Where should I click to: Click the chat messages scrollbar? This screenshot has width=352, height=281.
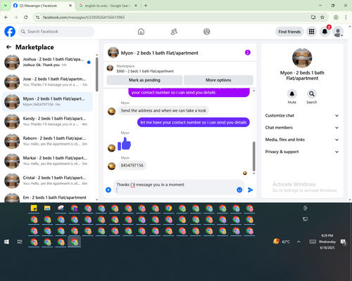pyautogui.click(x=254, y=157)
